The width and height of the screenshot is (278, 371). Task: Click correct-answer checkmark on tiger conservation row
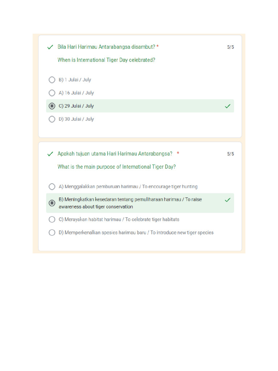(x=227, y=200)
